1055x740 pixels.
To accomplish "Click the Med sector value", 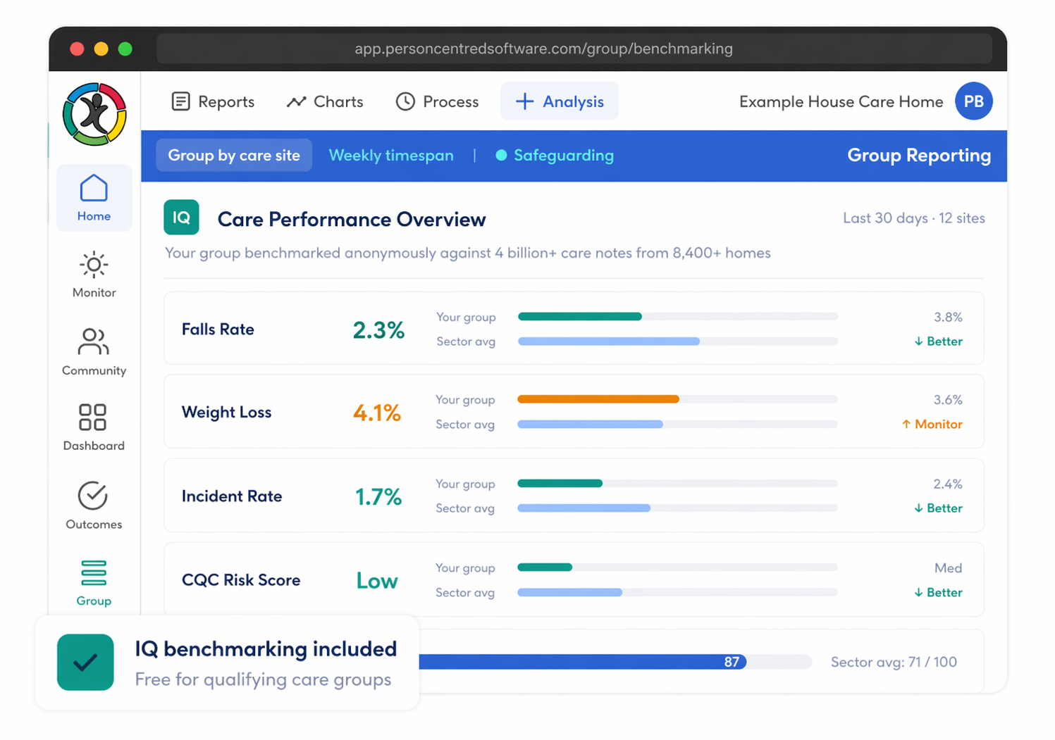I will 949,568.
